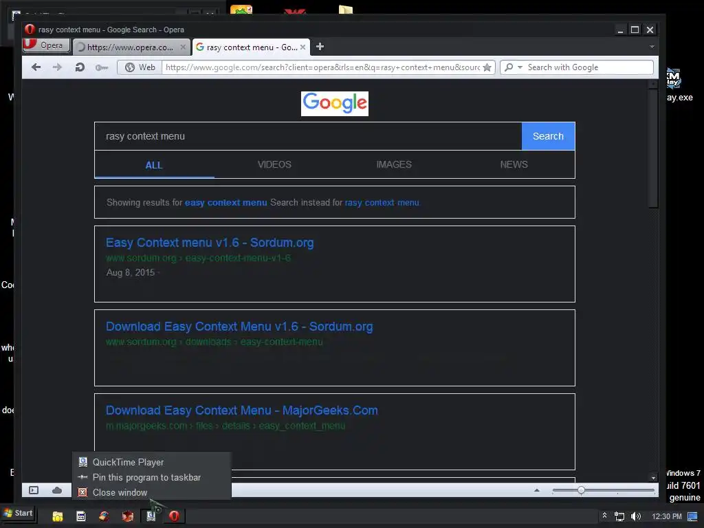
Task: Open the password wand key icon
Action: pyautogui.click(x=102, y=67)
